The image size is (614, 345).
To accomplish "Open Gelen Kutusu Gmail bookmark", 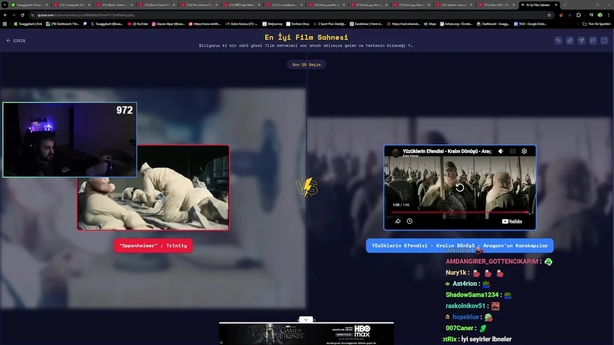I will click(x=241, y=23).
